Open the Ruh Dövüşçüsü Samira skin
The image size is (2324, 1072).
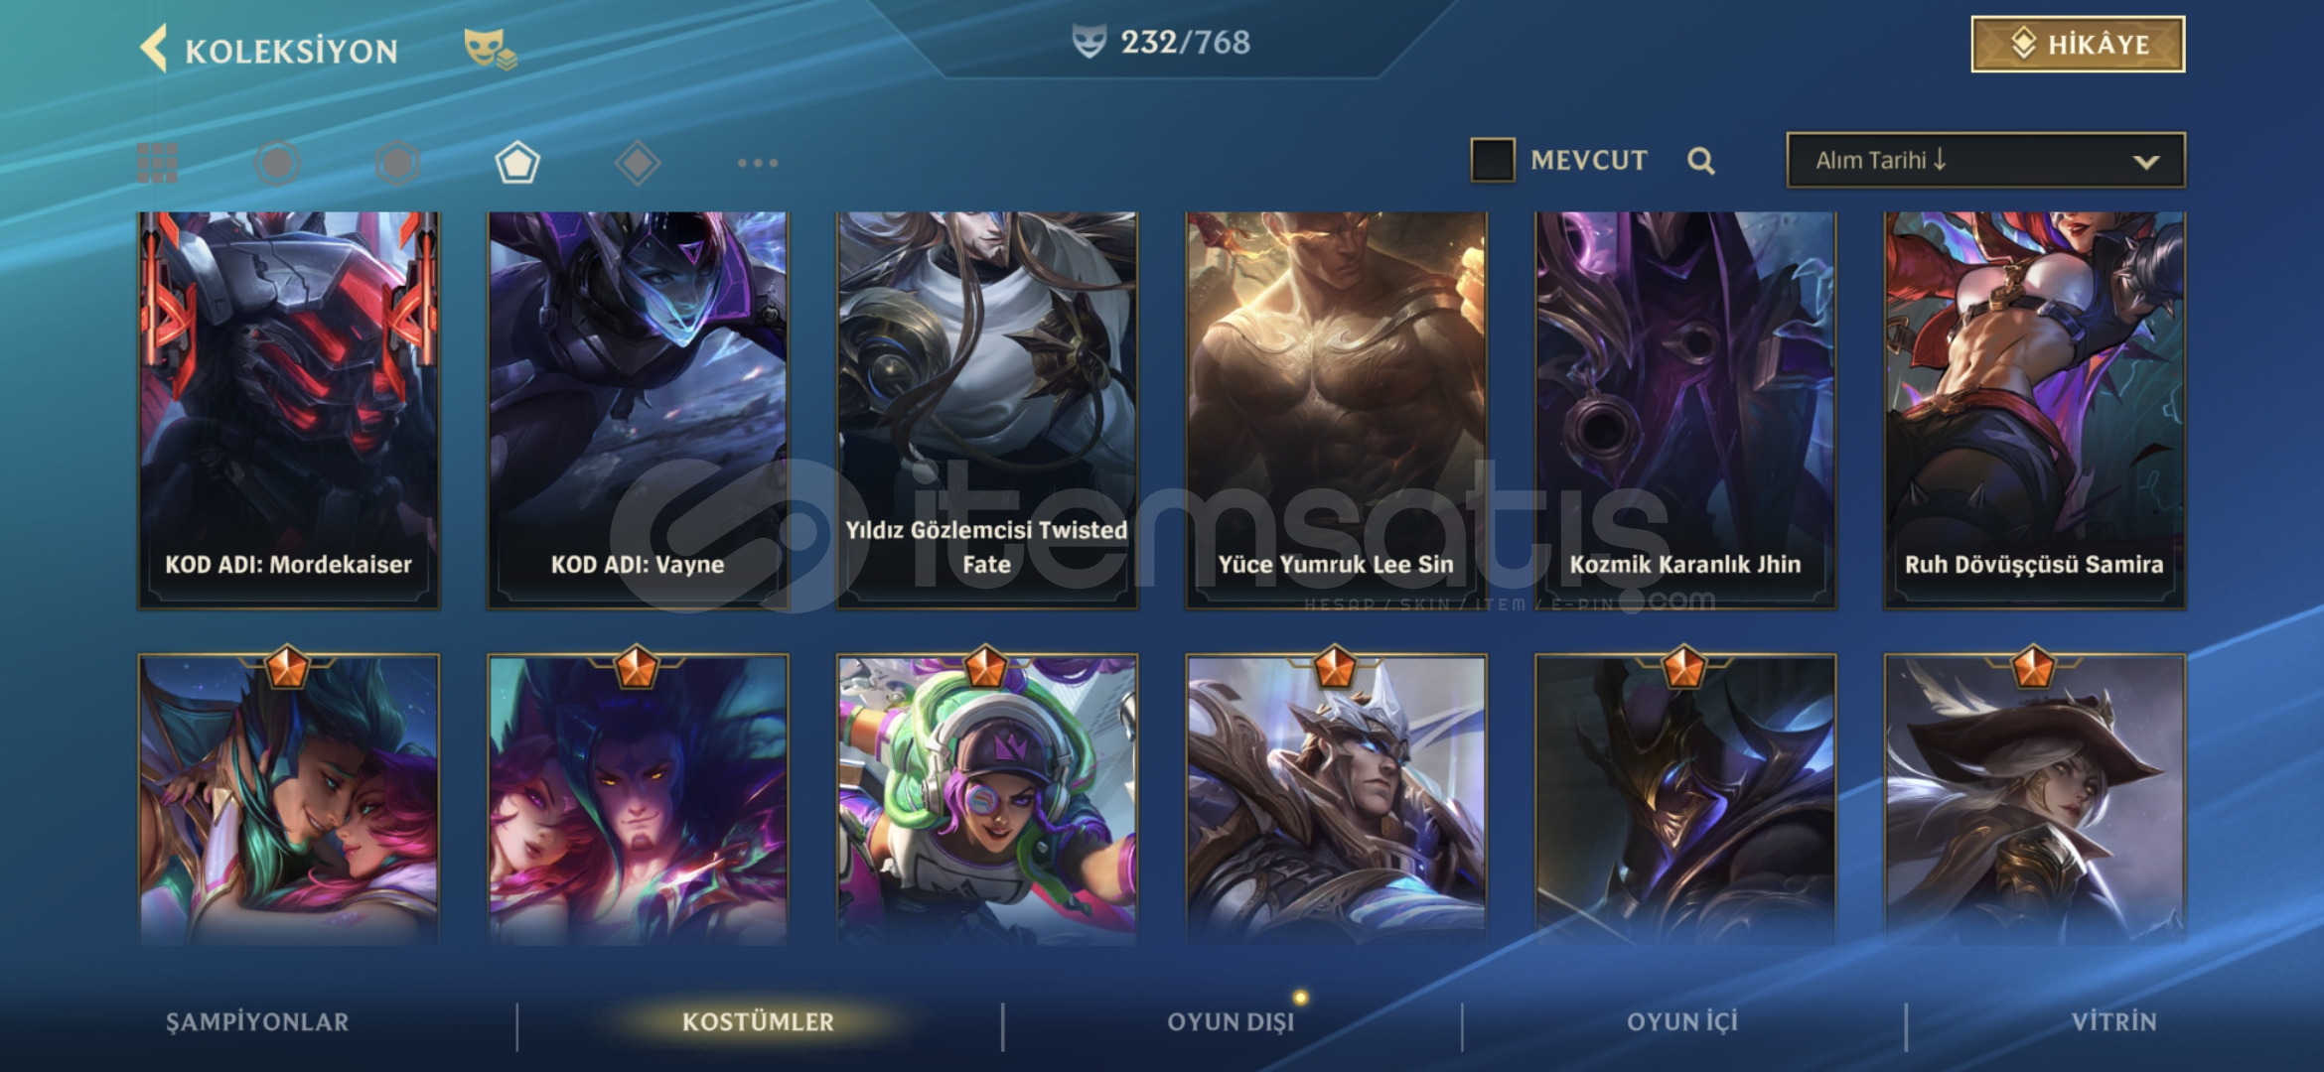coord(2034,410)
